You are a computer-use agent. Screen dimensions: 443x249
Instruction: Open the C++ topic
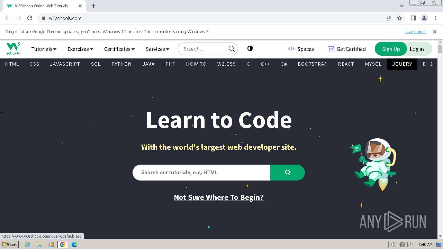coord(265,64)
